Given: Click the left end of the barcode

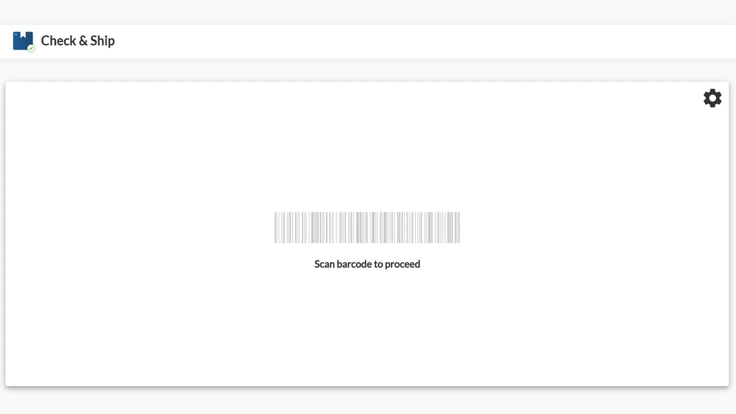Looking at the screenshot, I should 277,227.
